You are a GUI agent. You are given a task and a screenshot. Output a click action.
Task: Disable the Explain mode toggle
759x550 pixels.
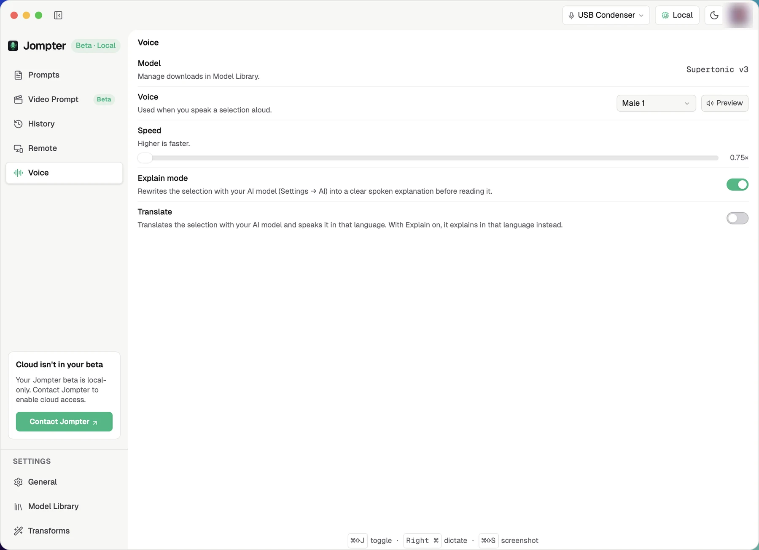[x=737, y=184]
